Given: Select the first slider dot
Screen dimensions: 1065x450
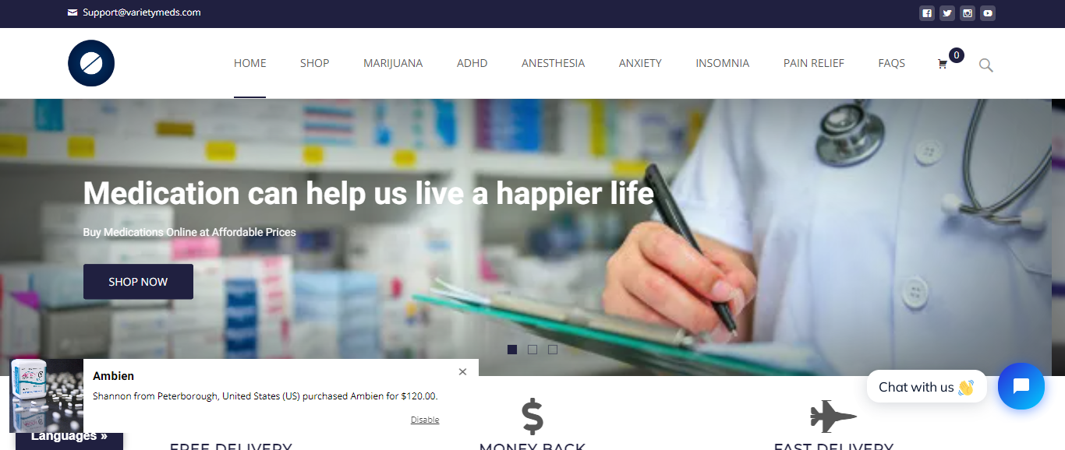Looking at the screenshot, I should 512,350.
